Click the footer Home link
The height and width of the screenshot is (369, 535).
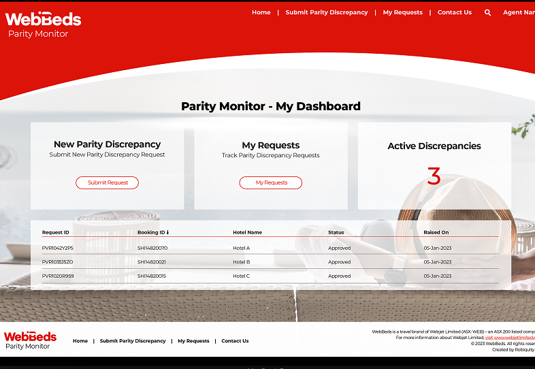[80, 341]
